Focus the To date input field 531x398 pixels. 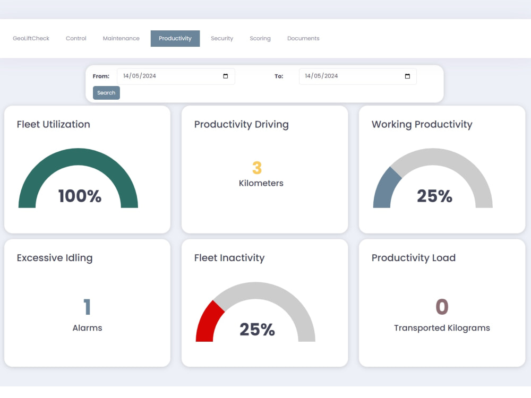point(357,76)
